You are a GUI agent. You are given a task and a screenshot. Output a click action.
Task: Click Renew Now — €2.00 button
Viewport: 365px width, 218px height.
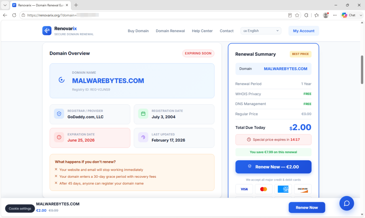273,167
